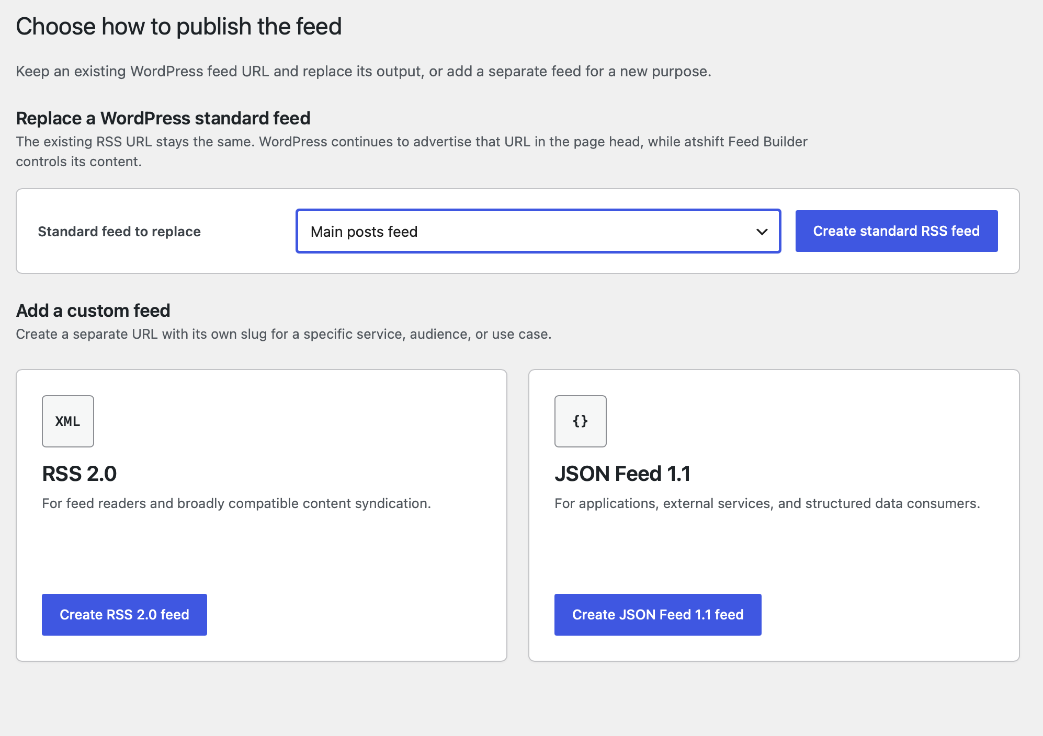Click the Replace a WordPress standard feed heading

(163, 118)
